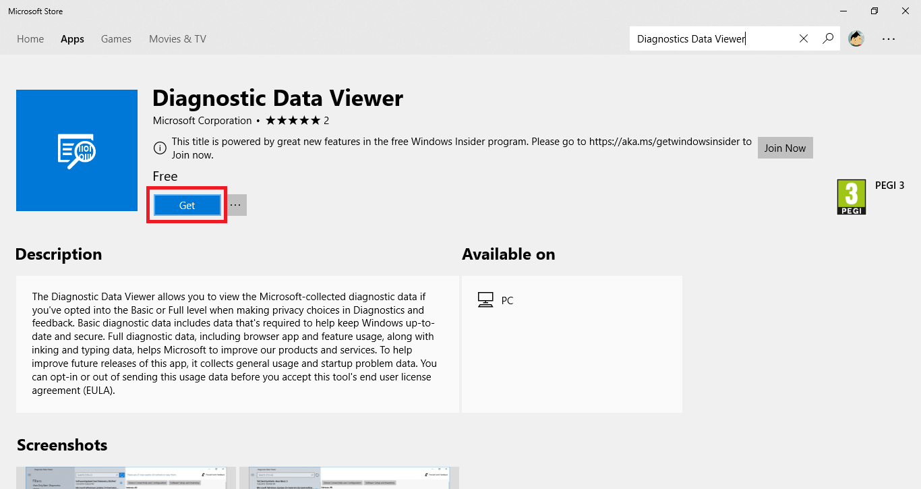Click the Windows Insider program notice text
The image size is (921, 489).
[x=461, y=148]
